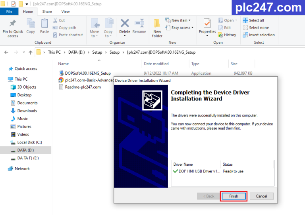Click the Pin to Quick access icon
Screen dimensions: 305x215
[x=13, y=23]
